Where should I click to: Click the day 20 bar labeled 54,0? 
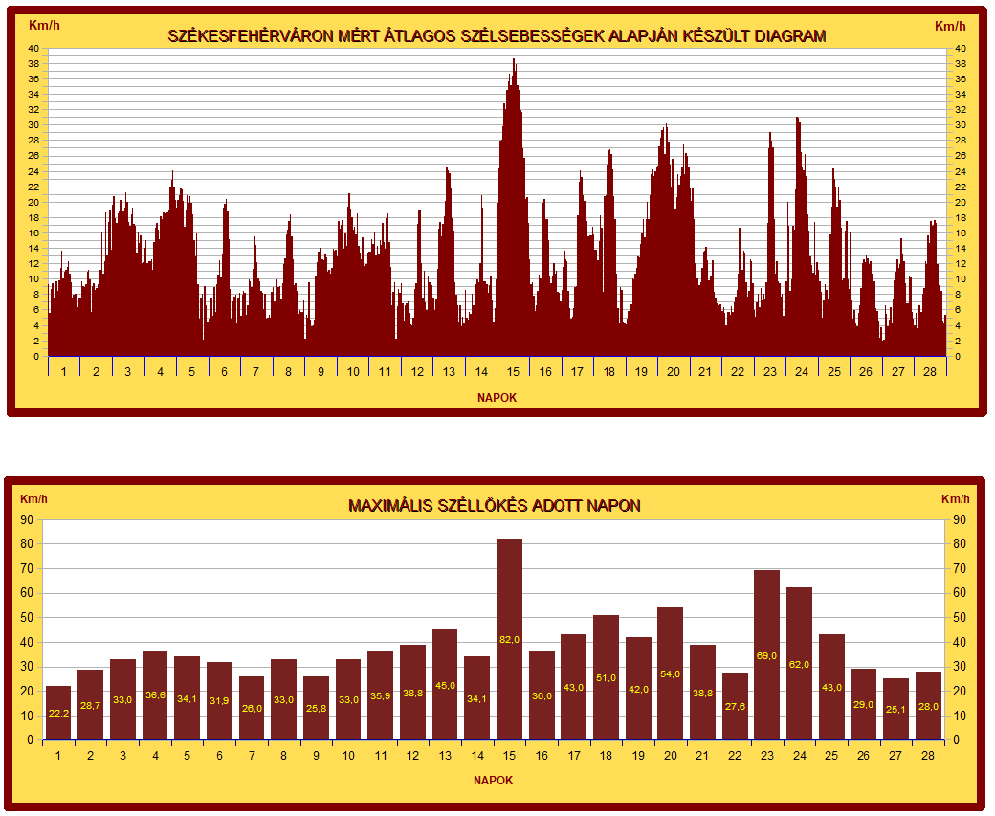click(670, 673)
